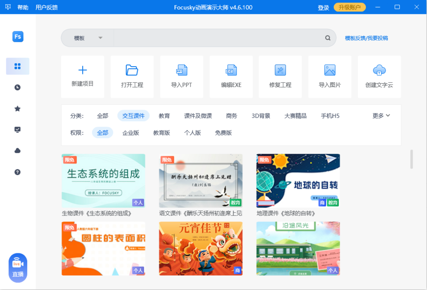Image resolution: width=427 pixels, height=290 pixels.
Task: Click the search magnifier icon
Action: point(328,38)
